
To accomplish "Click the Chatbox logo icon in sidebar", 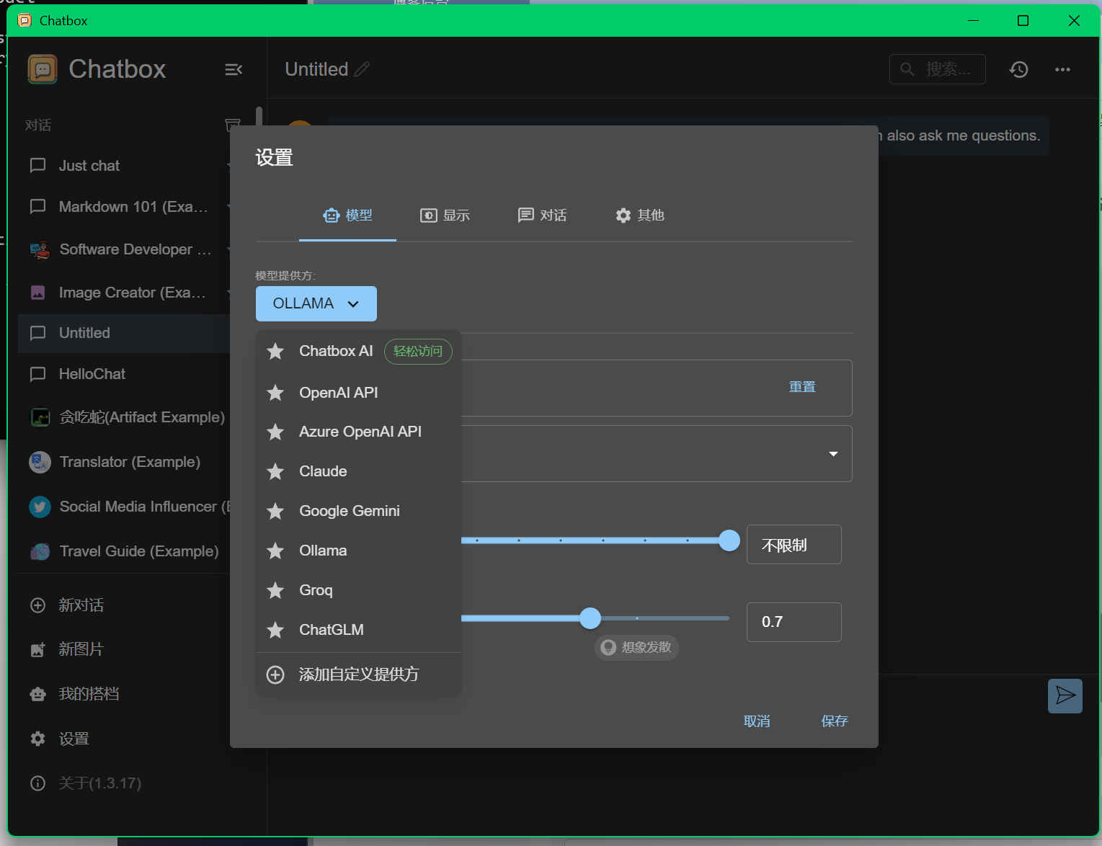I will 43,69.
